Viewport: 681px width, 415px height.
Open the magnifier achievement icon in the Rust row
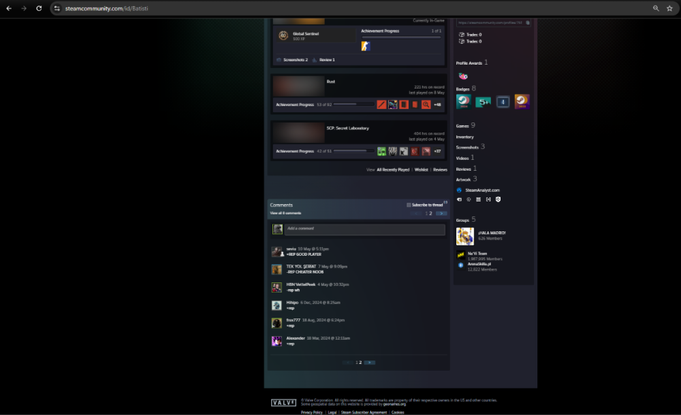coord(426,105)
